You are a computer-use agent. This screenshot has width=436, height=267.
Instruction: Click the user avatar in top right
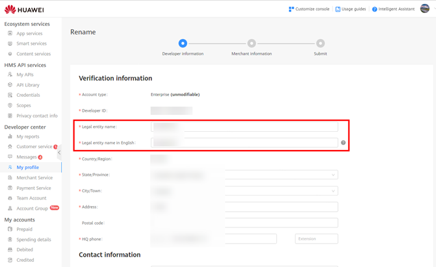[425, 8]
